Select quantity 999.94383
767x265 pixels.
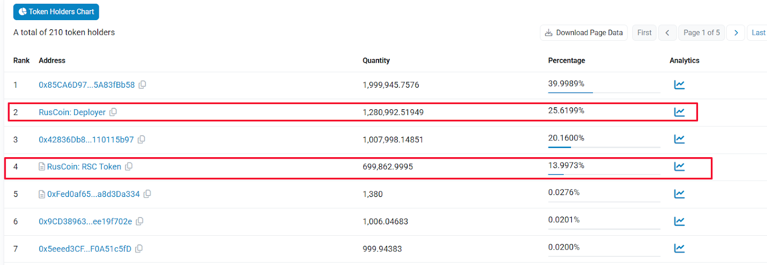tap(382, 249)
